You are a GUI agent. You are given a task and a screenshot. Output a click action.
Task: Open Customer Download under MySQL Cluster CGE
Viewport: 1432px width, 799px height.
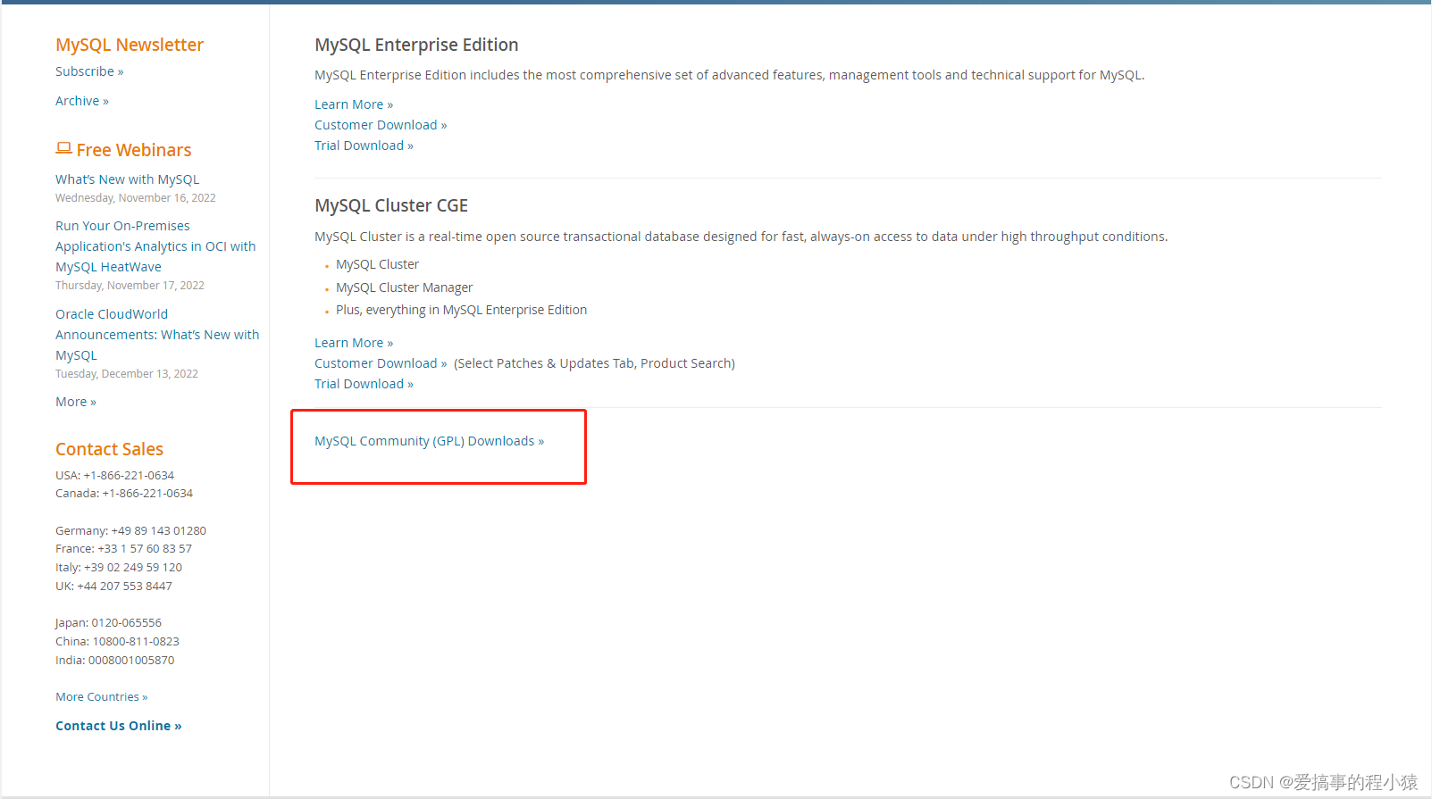(x=381, y=363)
